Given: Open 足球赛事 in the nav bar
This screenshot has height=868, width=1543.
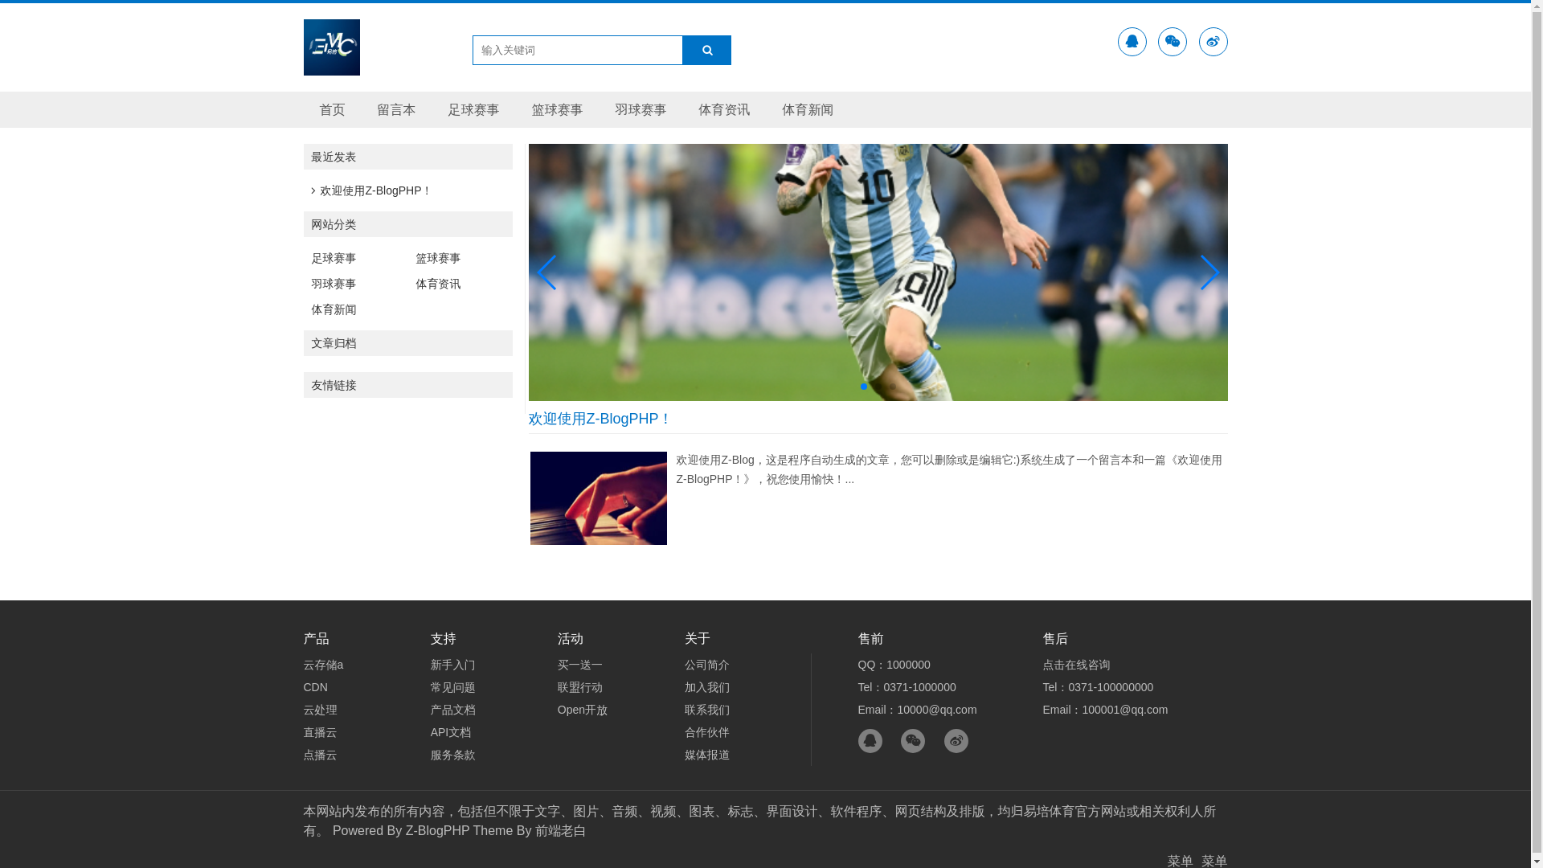Looking at the screenshot, I should (x=473, y=109).
